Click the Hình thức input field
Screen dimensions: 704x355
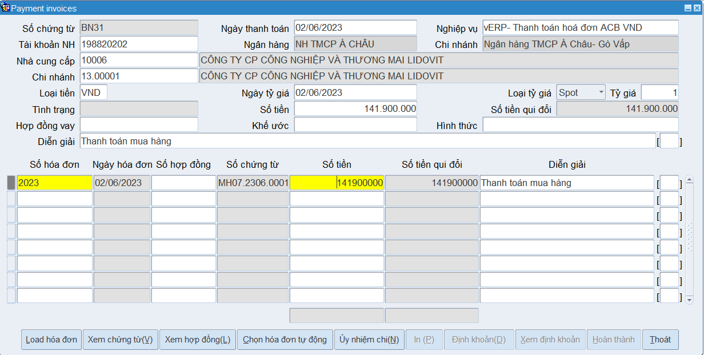click(580, 125)
